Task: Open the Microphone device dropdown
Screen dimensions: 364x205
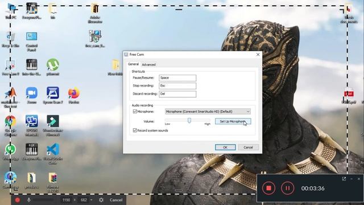Action: (x=208, y=112)
